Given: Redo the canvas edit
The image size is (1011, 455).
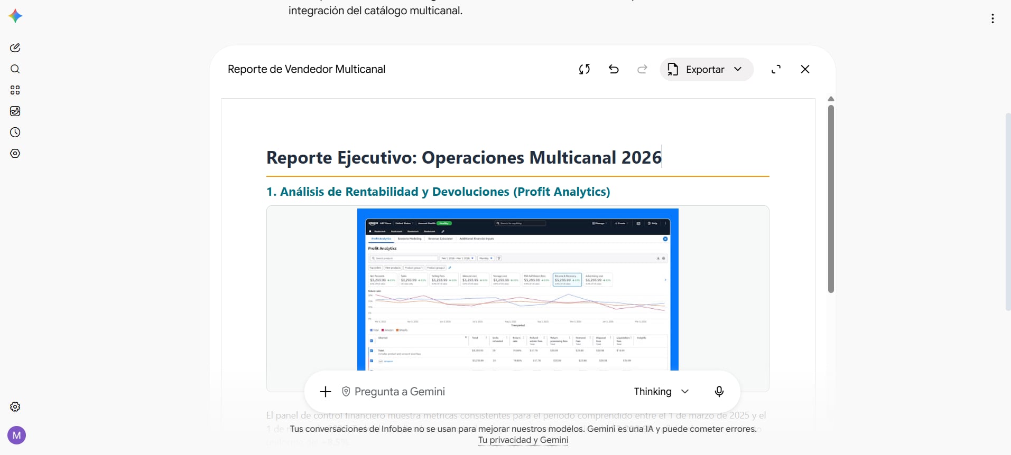Looking at the screenshot, I should coord(642,69).
